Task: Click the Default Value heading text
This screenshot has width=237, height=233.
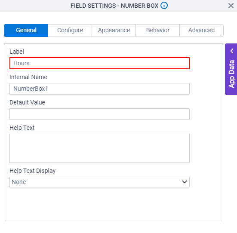Action: pyautogui.click(x=27, y=102)
